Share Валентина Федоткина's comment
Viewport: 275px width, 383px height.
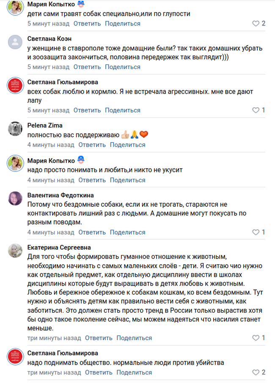click(x=127, y=232)
